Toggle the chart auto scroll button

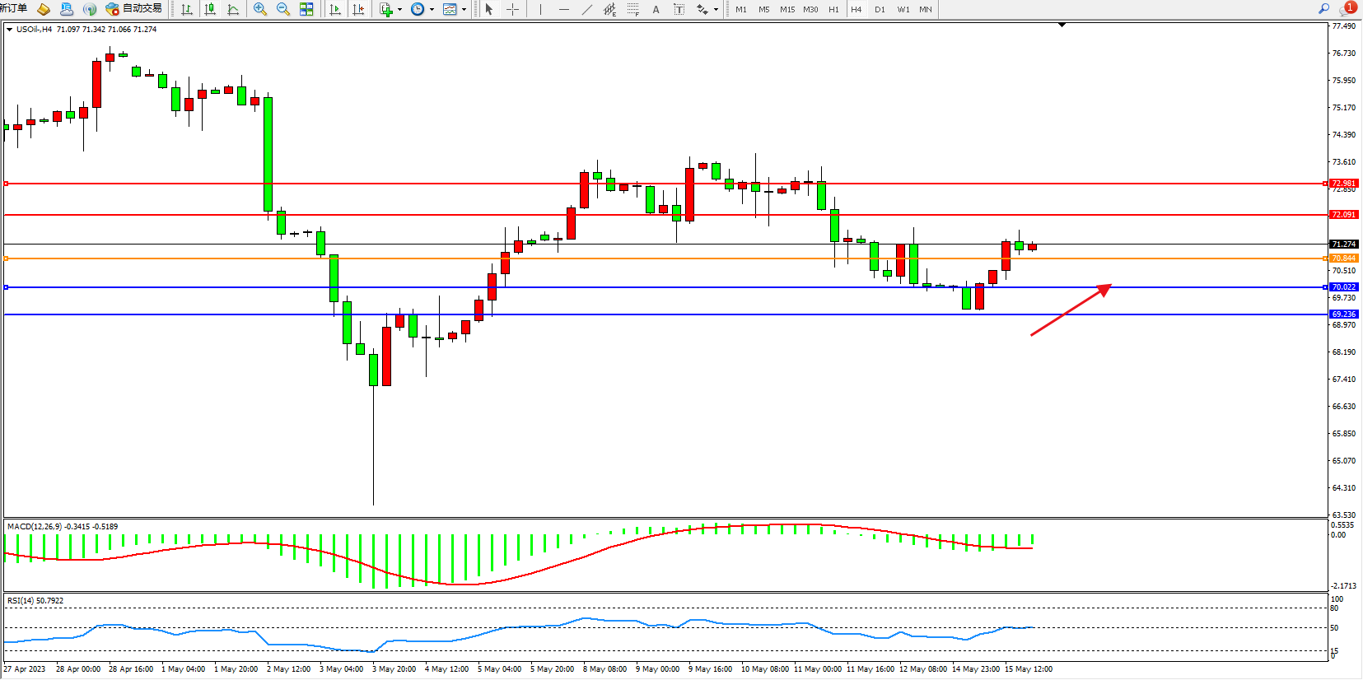coord(335,9)
